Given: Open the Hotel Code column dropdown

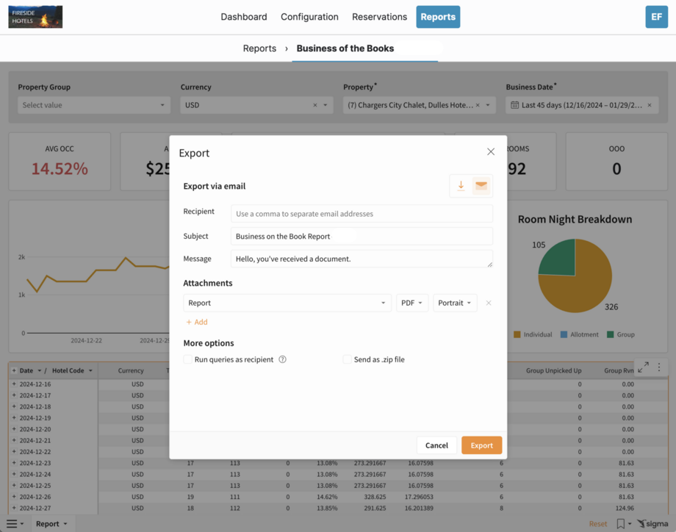Looking at the screenshot, I should (90, 371).
